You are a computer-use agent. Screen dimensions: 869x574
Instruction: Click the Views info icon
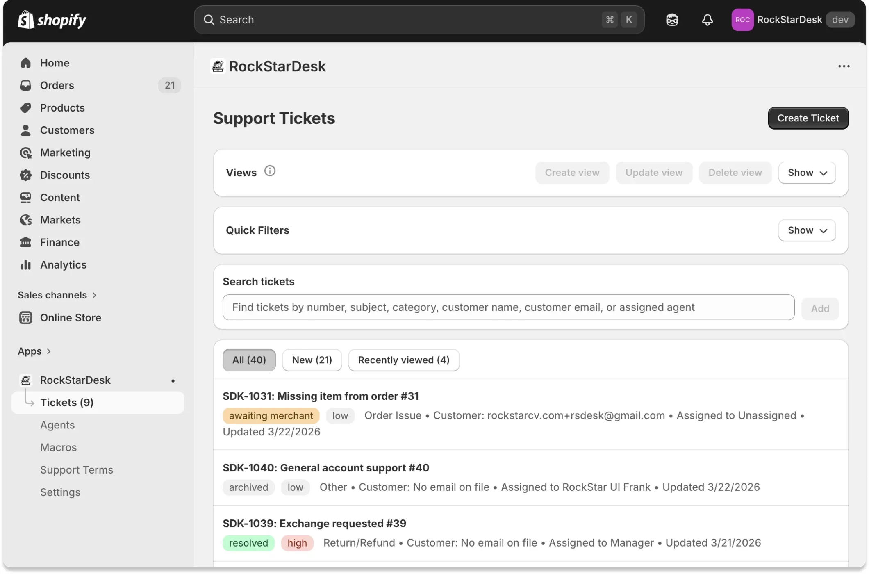point(270,171)
